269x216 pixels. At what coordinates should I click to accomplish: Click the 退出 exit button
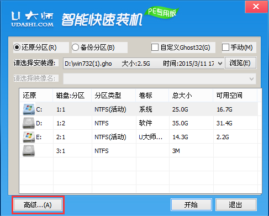tap(236, 204)
